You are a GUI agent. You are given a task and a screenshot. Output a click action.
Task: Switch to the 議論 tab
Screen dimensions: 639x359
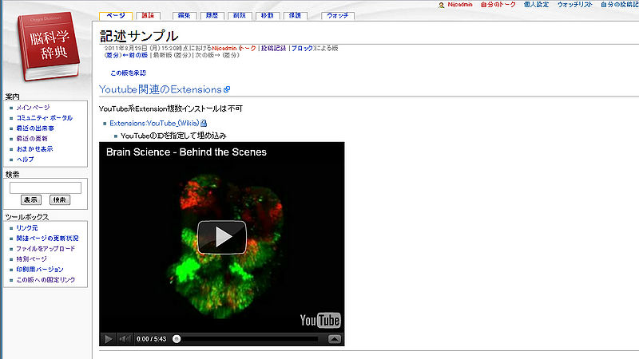click(x=149, y=15)
